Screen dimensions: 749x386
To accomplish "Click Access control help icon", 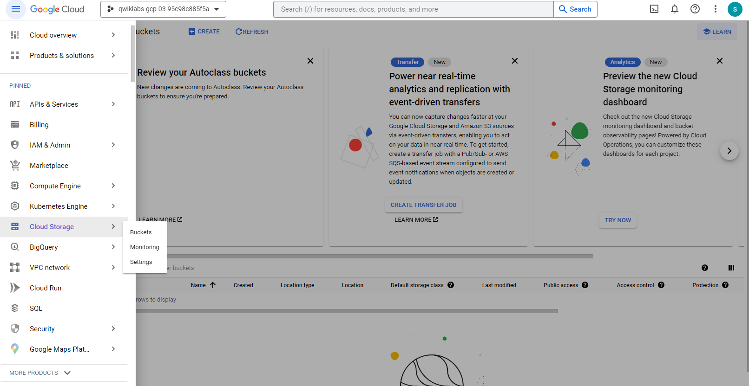I will (x=661, y=285).
